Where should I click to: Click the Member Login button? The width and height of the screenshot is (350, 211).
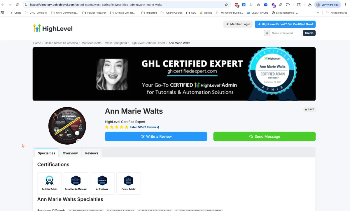click(x=238, y=24)
